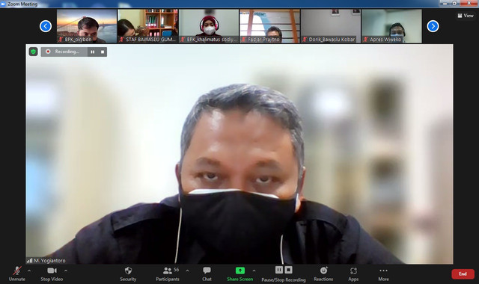
Task: Open the Apps panel
Action: [x=353, y=274]
